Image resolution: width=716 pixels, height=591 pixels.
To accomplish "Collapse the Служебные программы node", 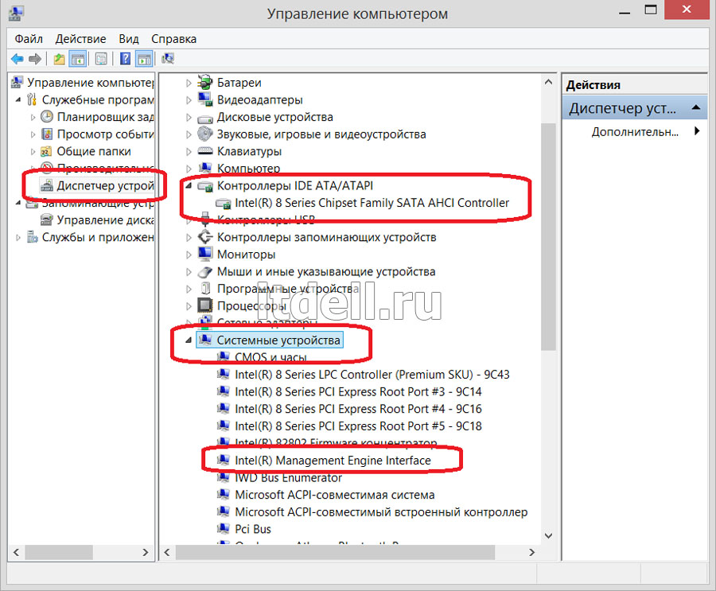I will [18, 99].
